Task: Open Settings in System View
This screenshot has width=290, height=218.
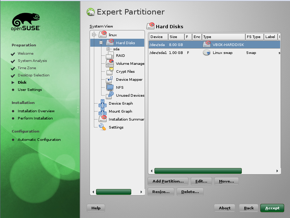Action: coord(116,127)
